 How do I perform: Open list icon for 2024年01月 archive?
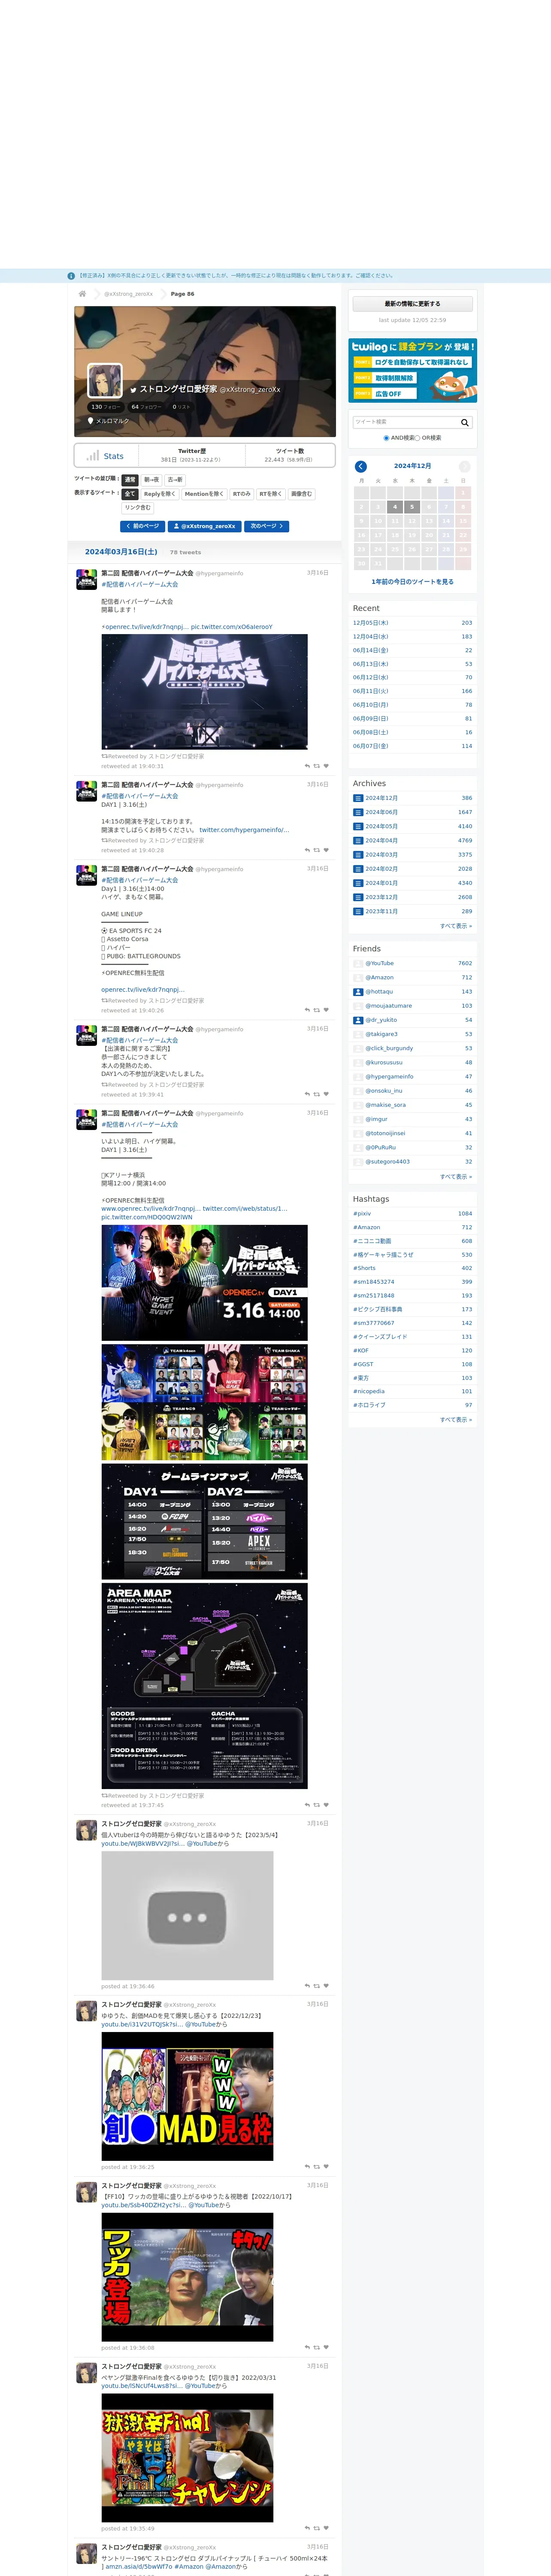point(358,883)
